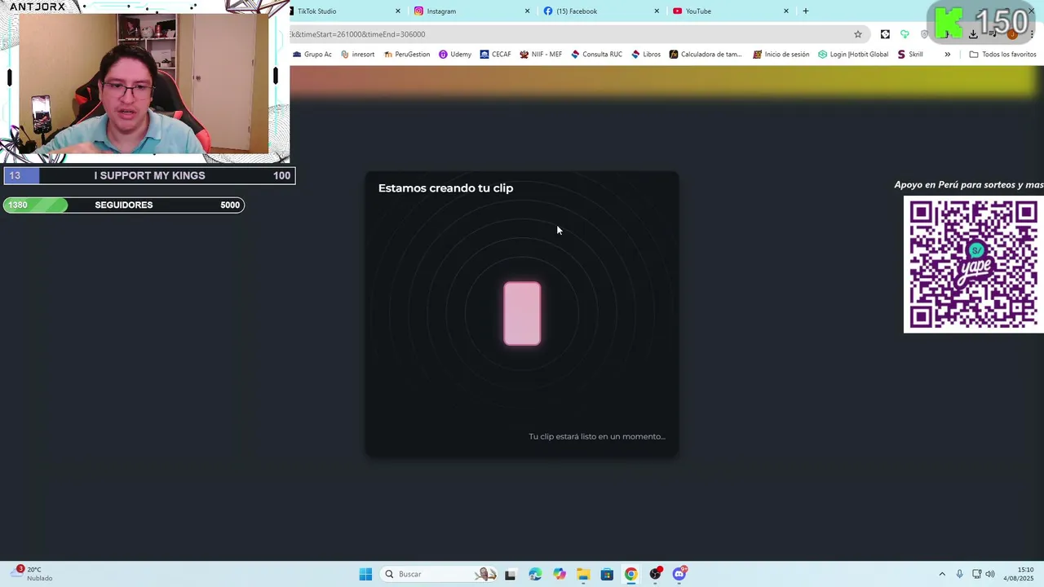1044x587 pixels.
Task: Switch to Google Chrome in the taskbar
Action: tap(631, 574)
